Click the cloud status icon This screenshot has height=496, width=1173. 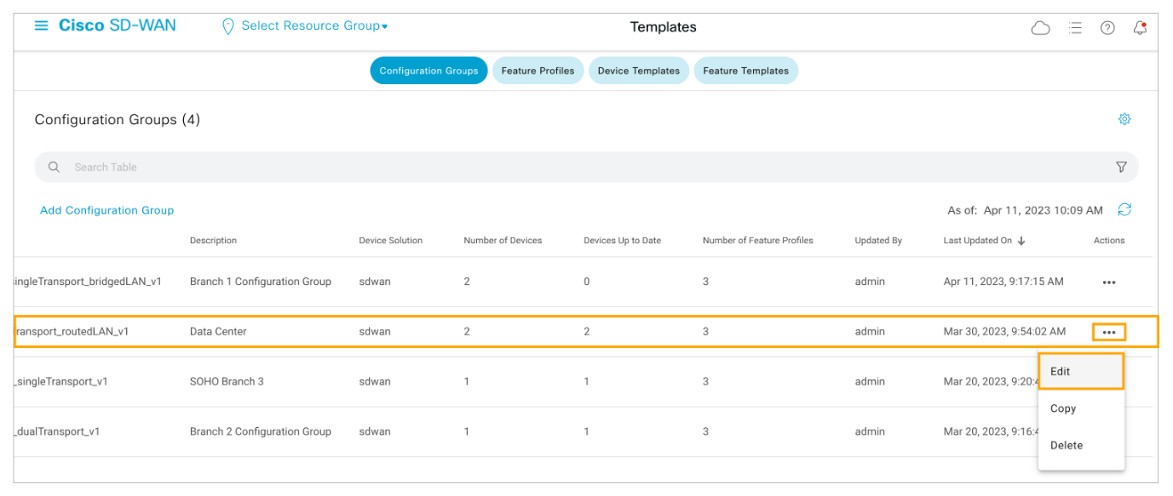click(1040, 28)
